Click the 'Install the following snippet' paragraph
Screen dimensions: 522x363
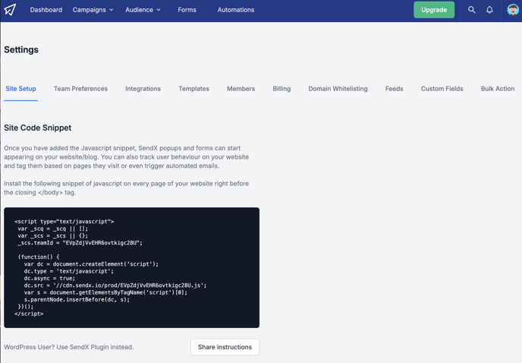127,188
